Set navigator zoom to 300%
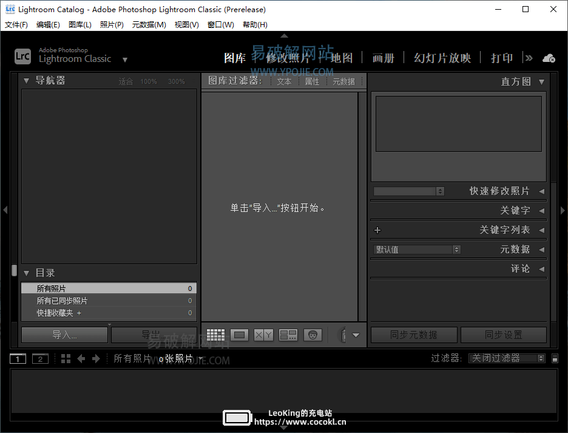The height and width of the screenshot is (433, 568). 177,81
